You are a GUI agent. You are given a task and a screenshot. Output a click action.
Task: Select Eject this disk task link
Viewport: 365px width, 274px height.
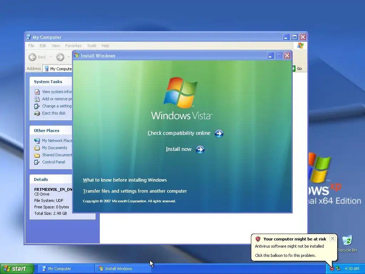point(54,113)
